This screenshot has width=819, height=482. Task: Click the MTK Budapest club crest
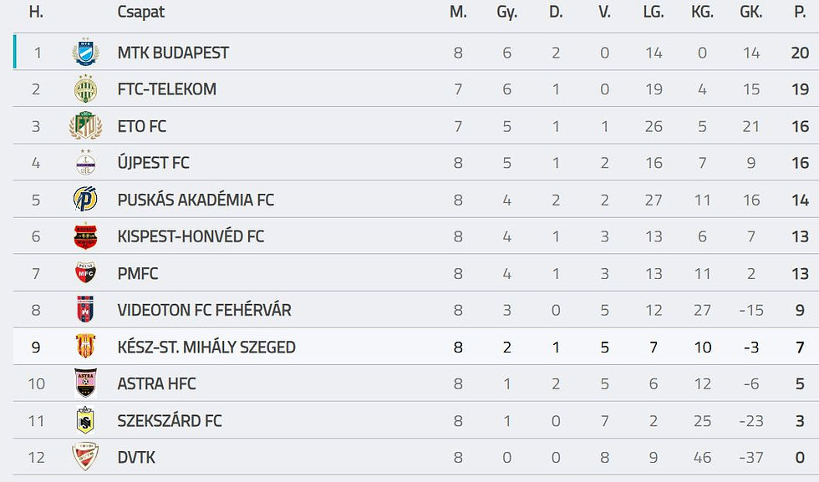coord(85,52)
